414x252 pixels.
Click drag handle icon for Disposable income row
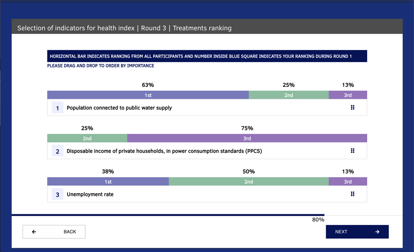coord(352,151)
